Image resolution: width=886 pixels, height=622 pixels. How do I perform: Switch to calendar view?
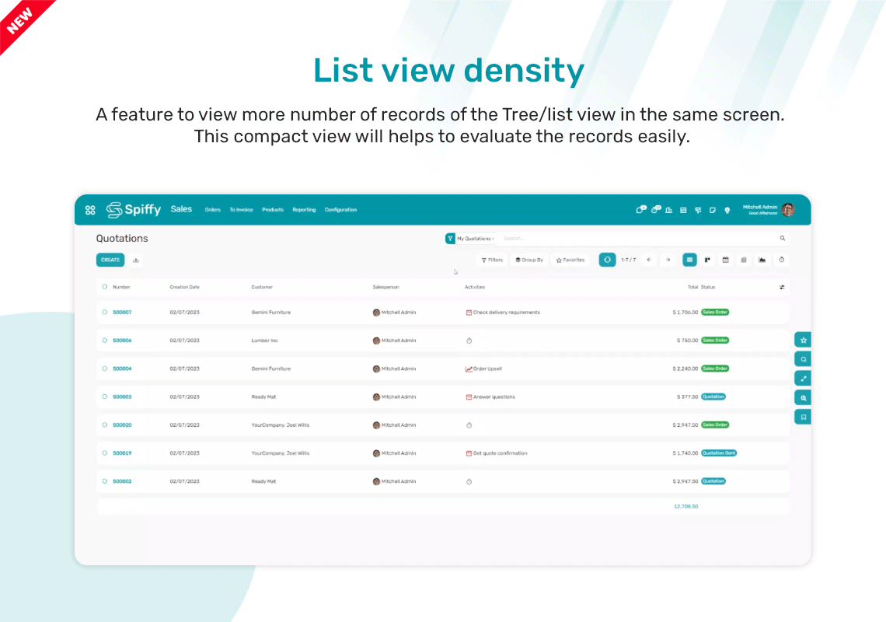point(726,260)
